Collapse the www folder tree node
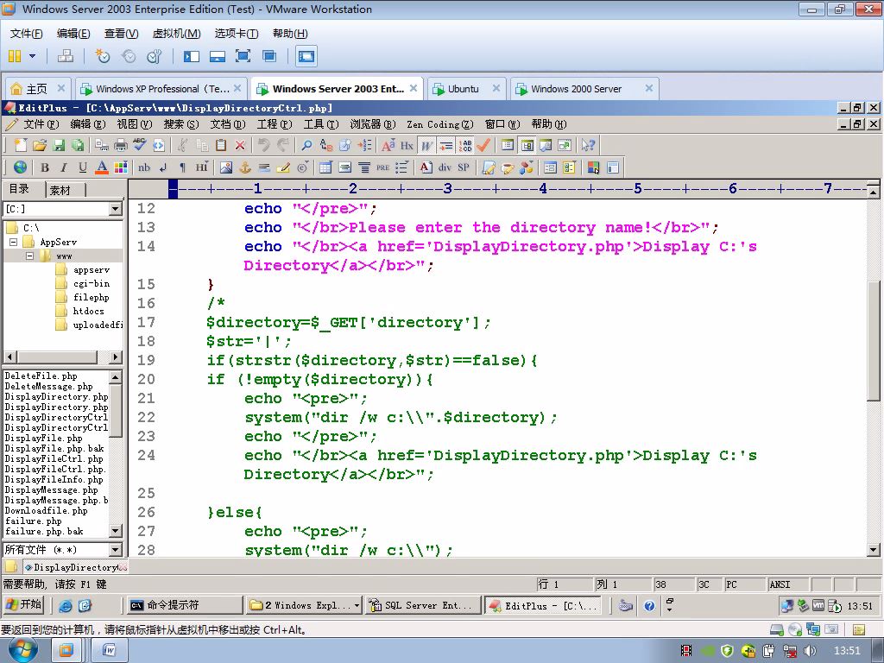Viewport: 884px width, 663px height. pos(29,256)
